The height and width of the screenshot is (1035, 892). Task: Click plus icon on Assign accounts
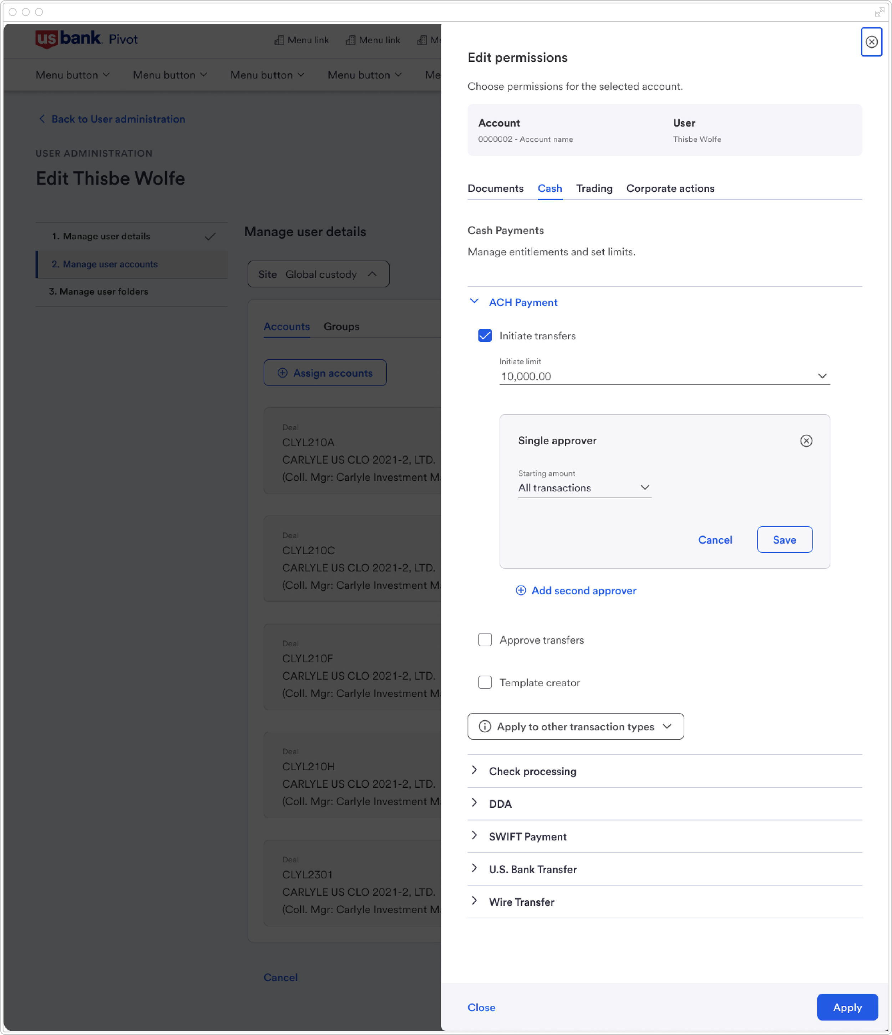283,373
